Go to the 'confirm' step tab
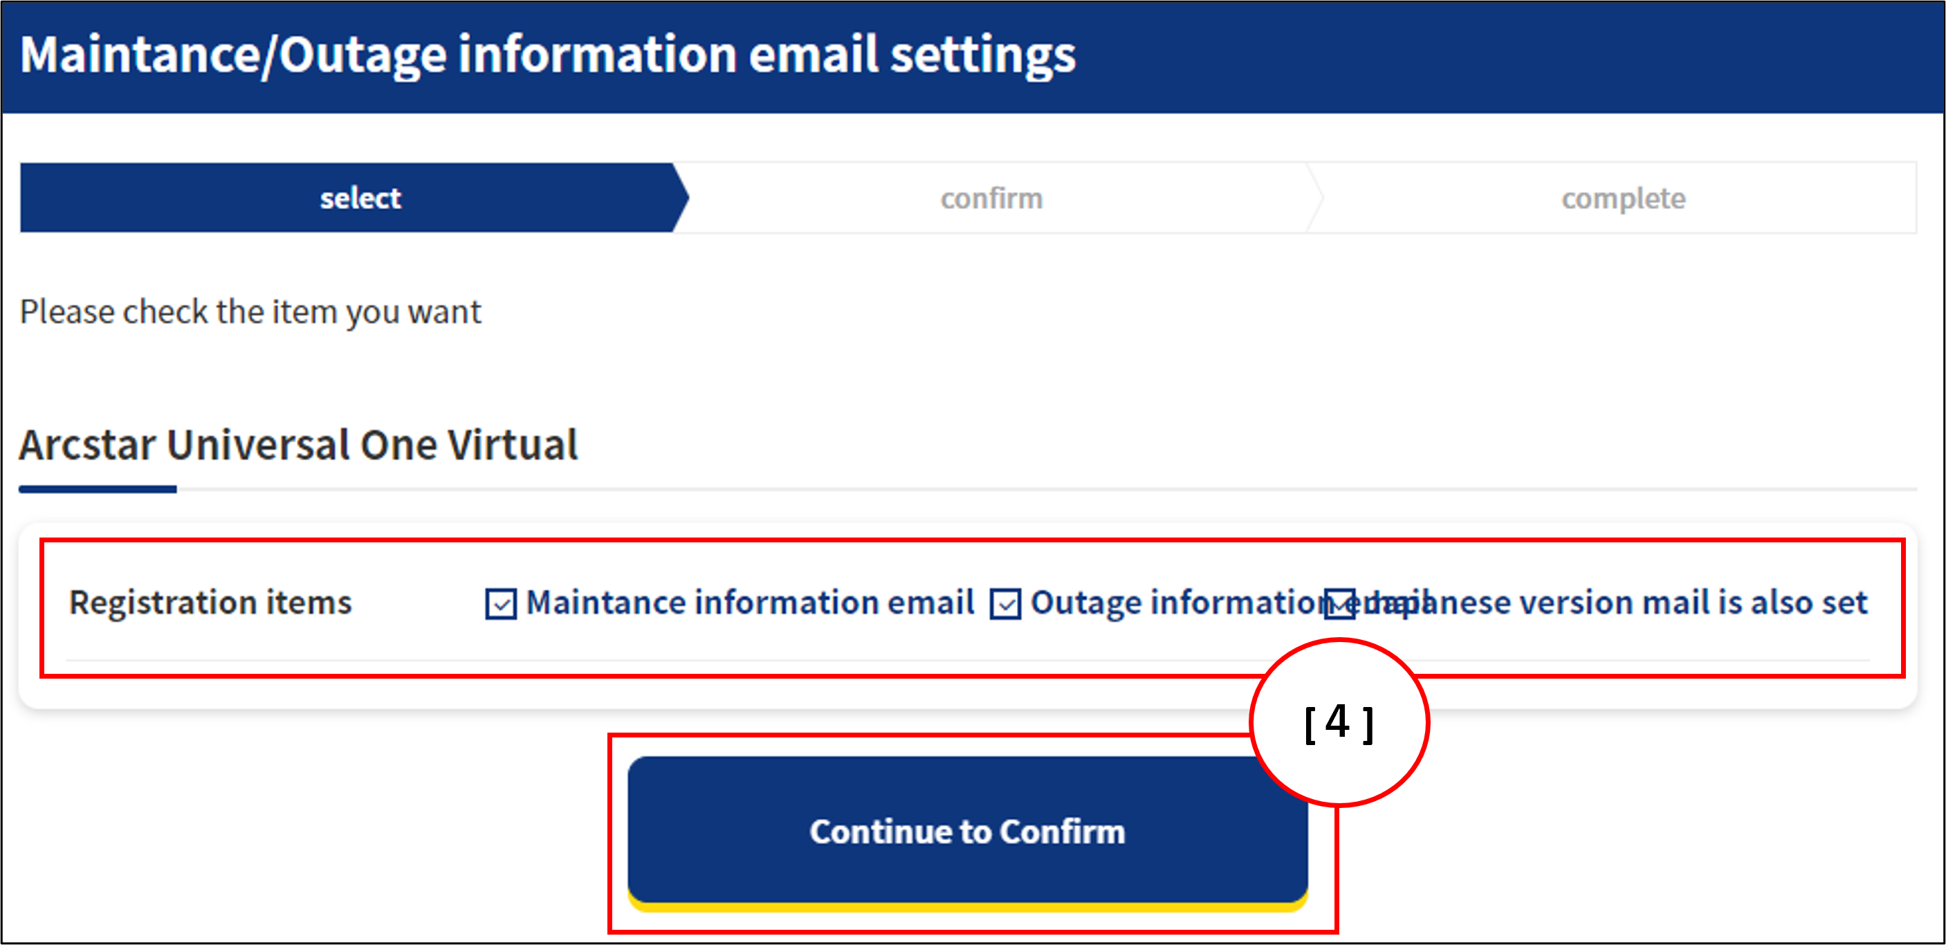The height and width of the screenshot is (945, 1946). tap(991, 198)
